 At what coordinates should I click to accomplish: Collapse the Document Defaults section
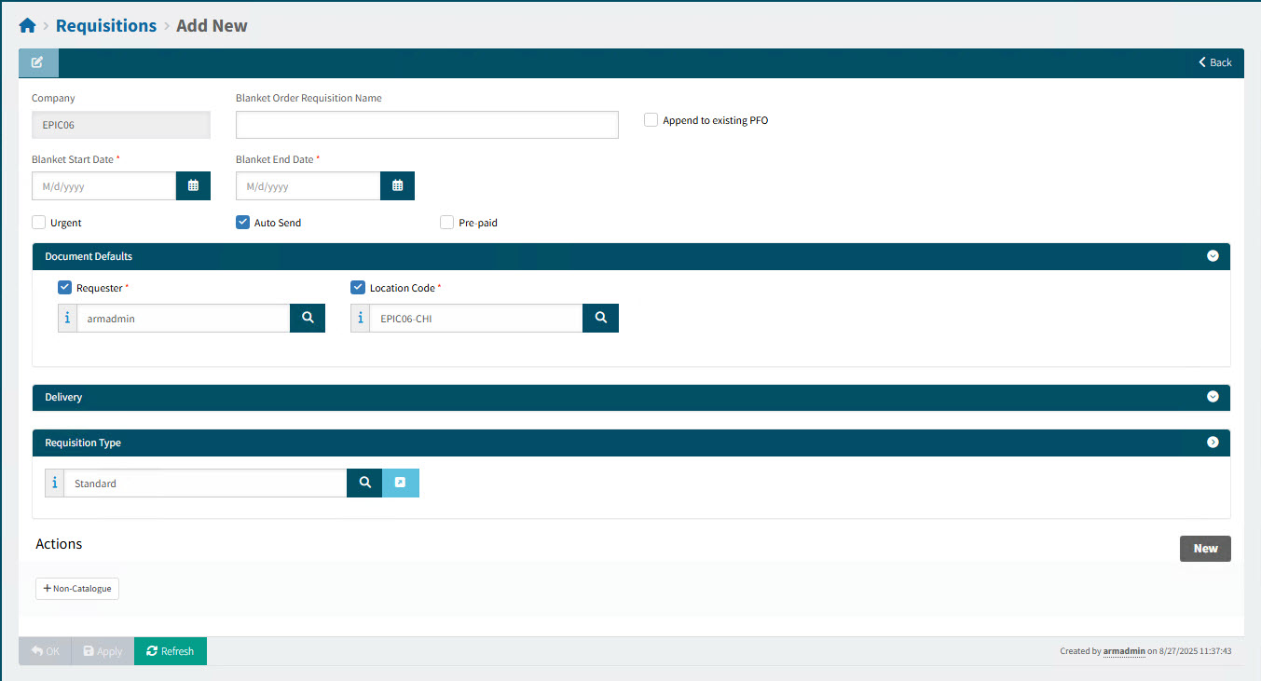click(x=1213, y=256)
